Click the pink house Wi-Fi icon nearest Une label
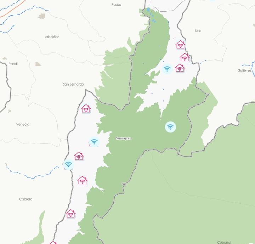 pos(180,45)
